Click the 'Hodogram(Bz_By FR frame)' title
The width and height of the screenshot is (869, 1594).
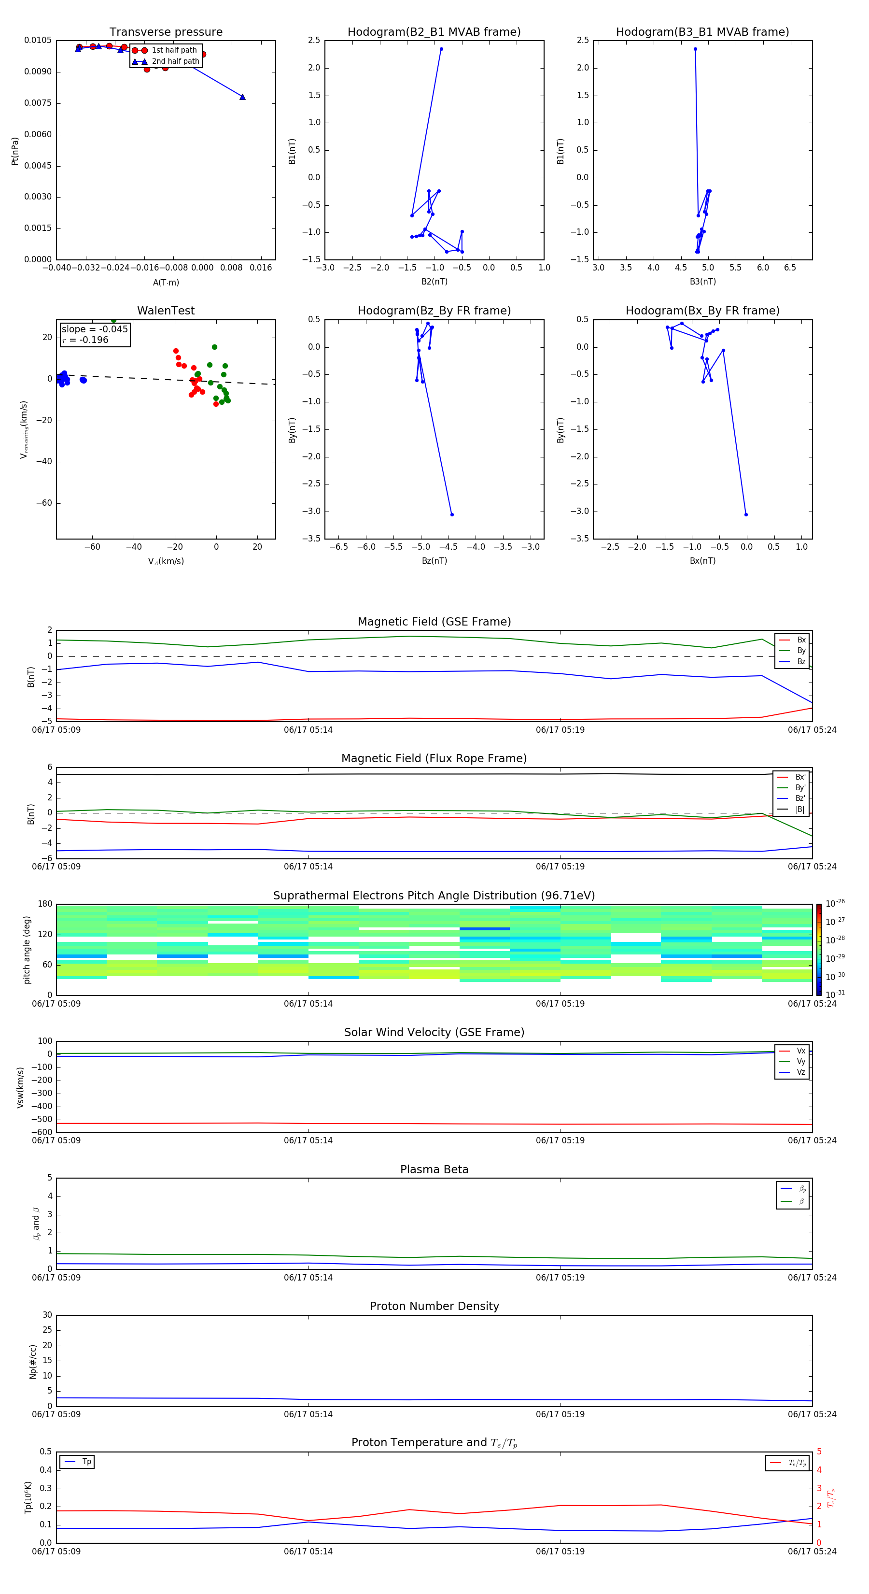(434, 311)
